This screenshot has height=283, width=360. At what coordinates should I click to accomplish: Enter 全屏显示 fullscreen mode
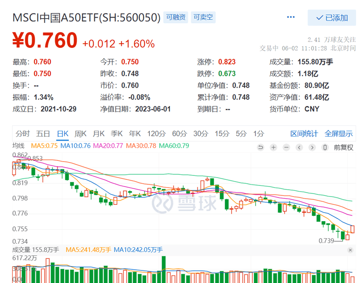pyautogui.click(x=339, y=134)
